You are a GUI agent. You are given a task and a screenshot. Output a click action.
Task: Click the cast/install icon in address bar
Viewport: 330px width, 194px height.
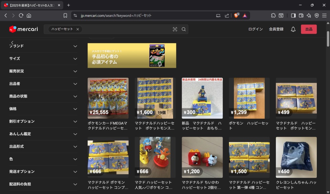click(x=218, y=16)
